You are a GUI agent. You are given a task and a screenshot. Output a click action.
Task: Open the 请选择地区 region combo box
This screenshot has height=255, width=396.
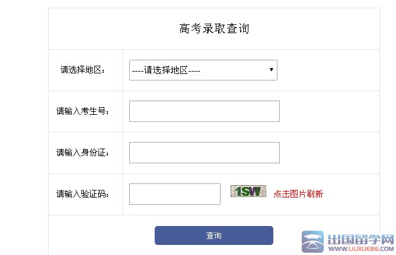point(203,70)
